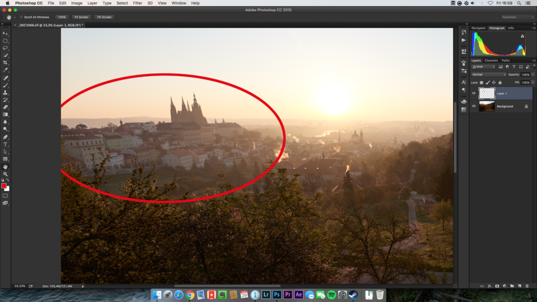Open Spotify from the Dock
Viewport: 537px width, 302px height.
click(331, 295)
